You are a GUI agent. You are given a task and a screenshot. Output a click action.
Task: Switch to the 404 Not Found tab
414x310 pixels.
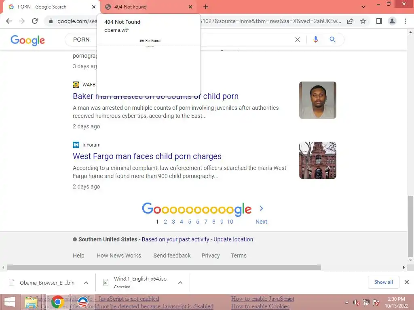click(149, 7)
